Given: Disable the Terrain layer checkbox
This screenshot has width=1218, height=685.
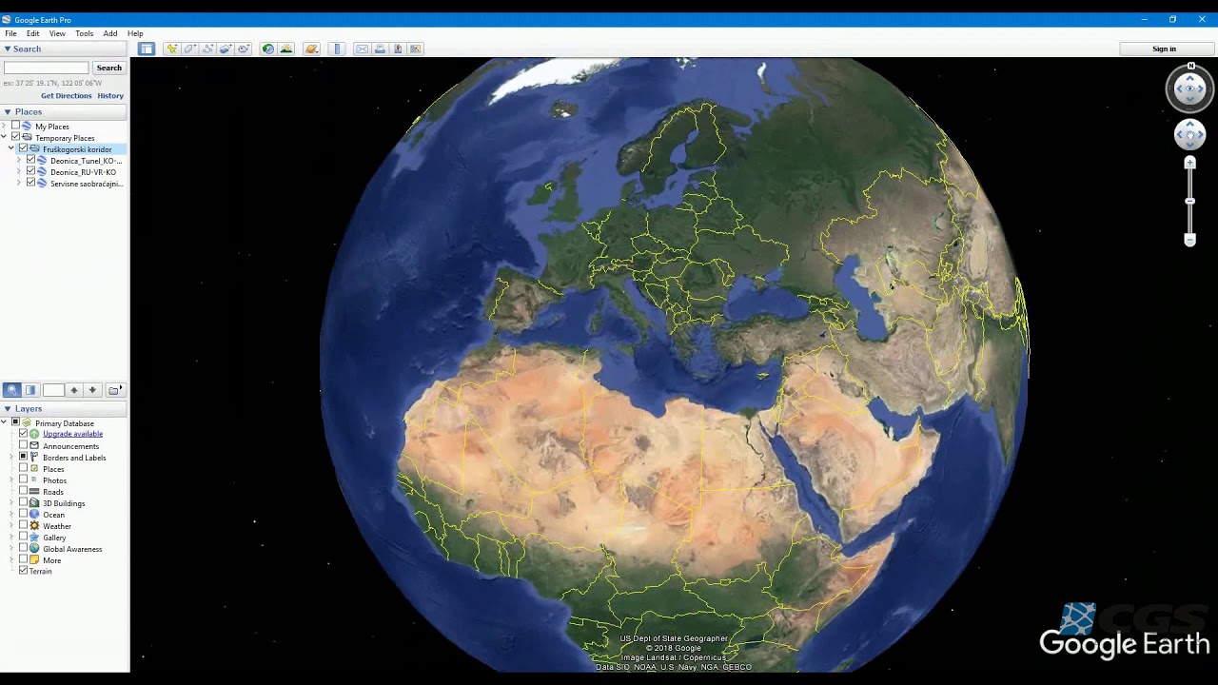Looking at the screenshot, I should point(23,571).
